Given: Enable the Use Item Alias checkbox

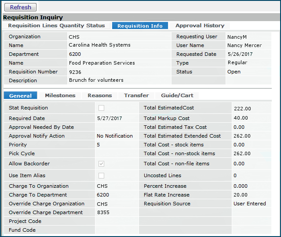Looking at the screenshot, I should [102, 176].
